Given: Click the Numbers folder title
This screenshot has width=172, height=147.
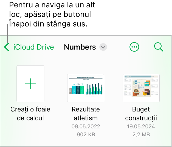Looking at the screenshot, I should click(x=80, y=47).
